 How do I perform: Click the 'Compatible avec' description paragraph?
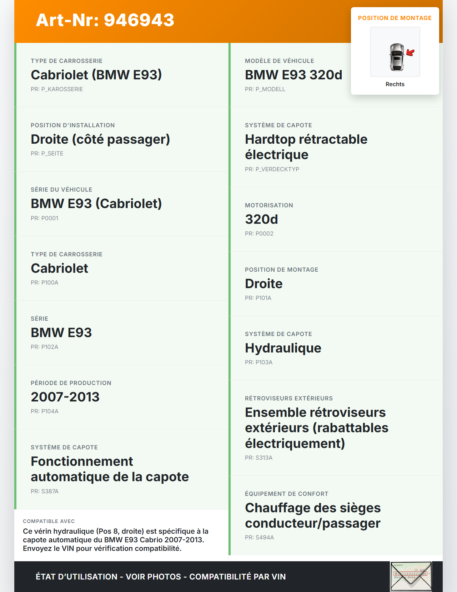tap(116, 540)
